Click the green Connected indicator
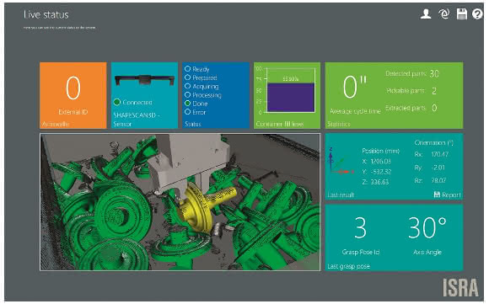489x304 pixels. [x=117, y=102]
